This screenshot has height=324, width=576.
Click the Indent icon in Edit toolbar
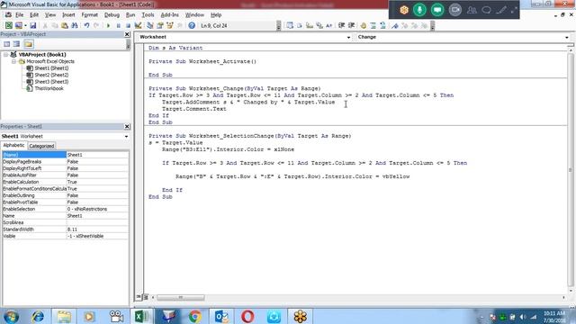click(x=342, y=25)
